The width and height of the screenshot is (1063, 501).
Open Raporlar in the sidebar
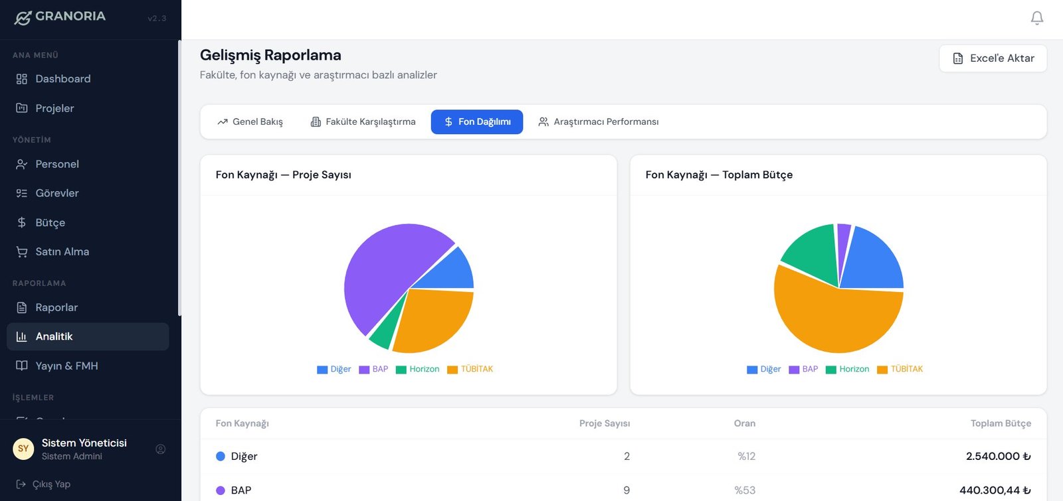point(56,307)
